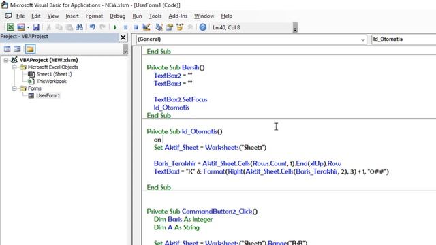Click the Cut scissors icon
436x245 pixels.
pos(48,27)
